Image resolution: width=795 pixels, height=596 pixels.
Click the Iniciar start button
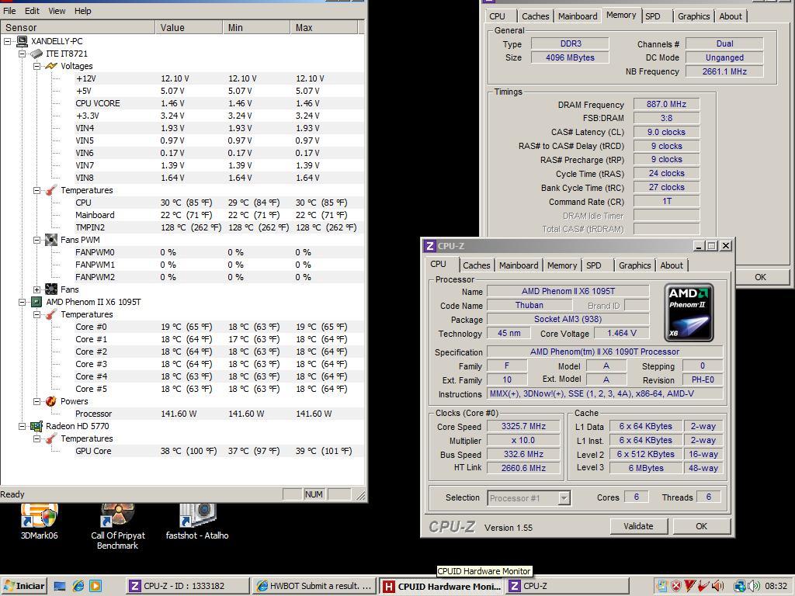click(x=24, y=587)
